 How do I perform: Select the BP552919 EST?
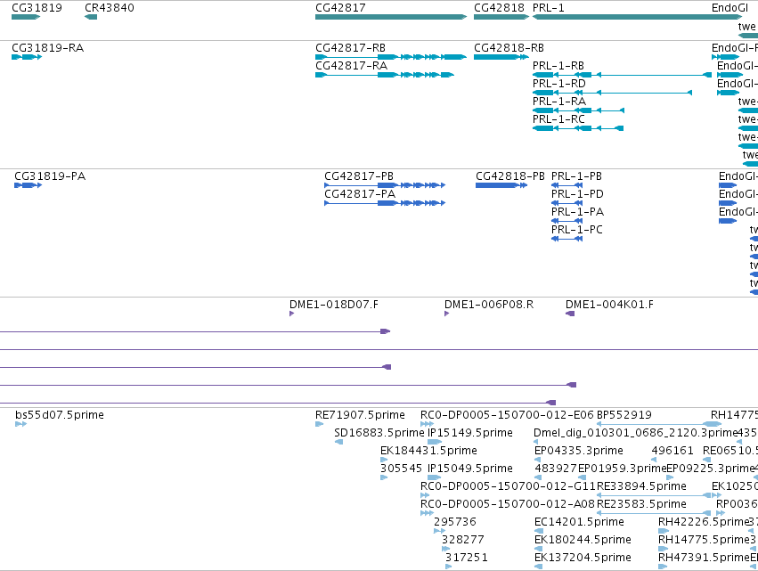click(x=659, y=424)
